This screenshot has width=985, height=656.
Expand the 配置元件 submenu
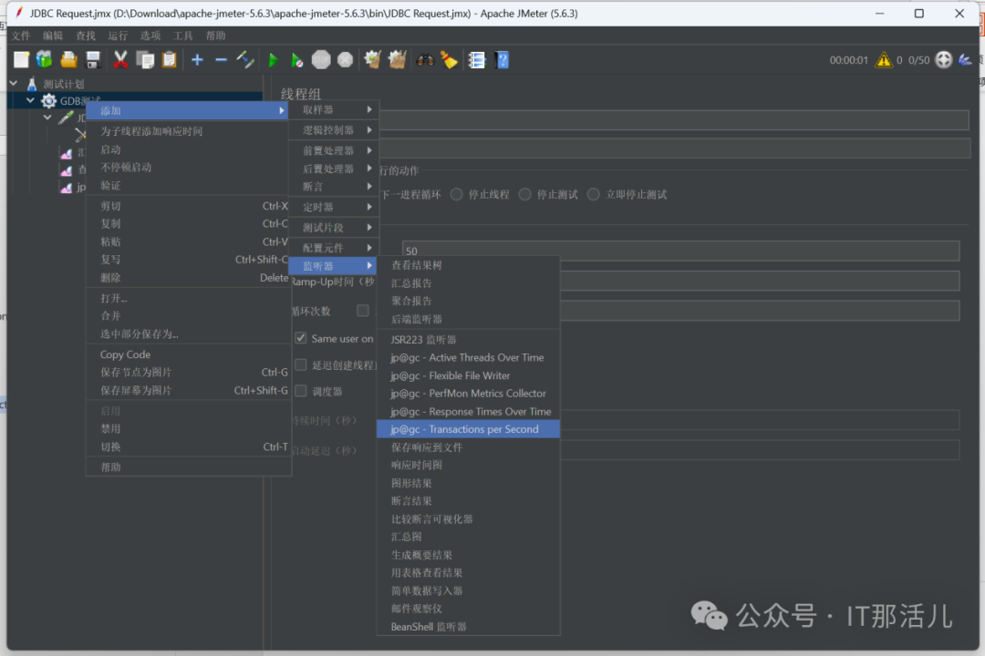334,248
